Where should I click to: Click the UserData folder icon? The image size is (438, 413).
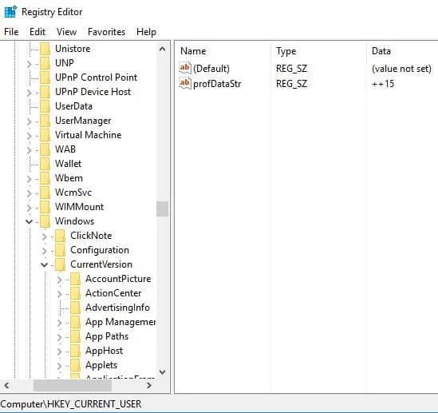click(45, 106)
